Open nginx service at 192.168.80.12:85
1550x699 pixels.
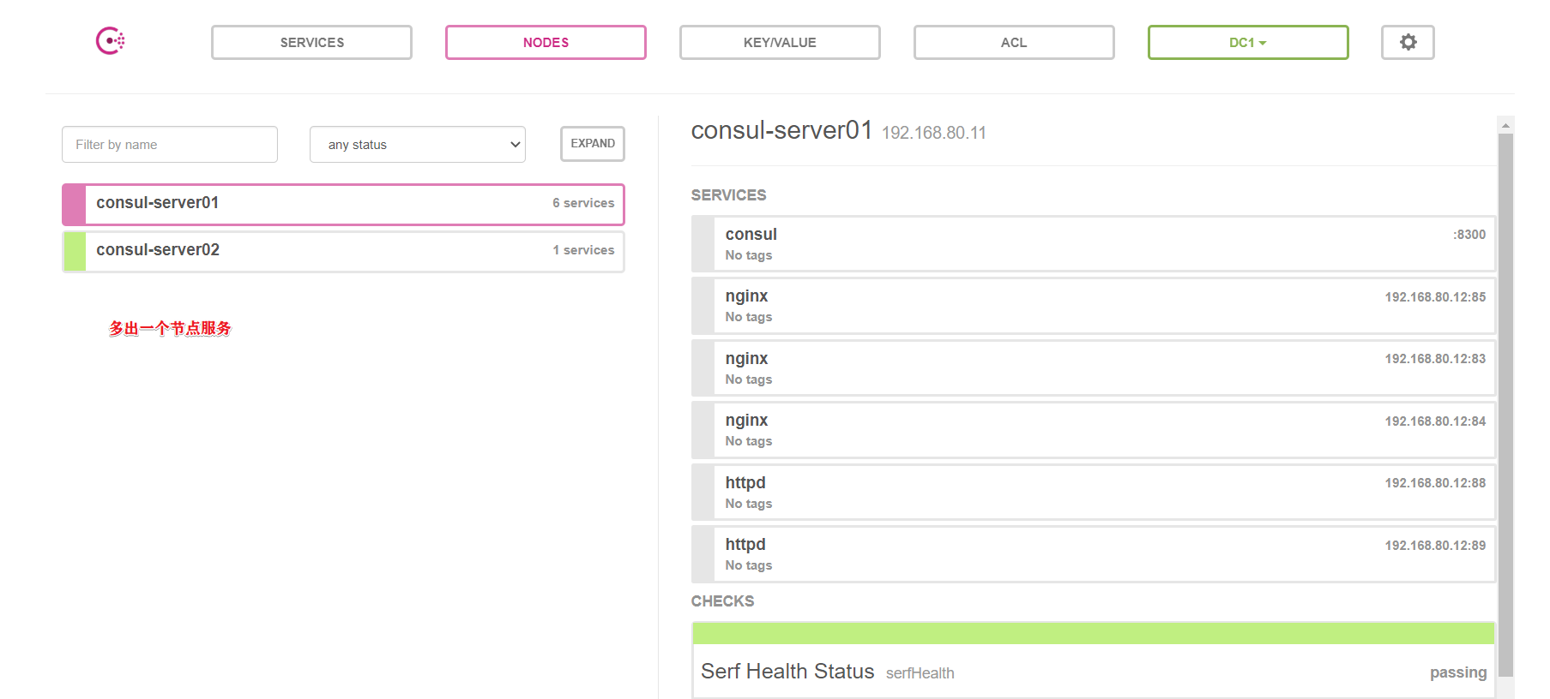1093,306
